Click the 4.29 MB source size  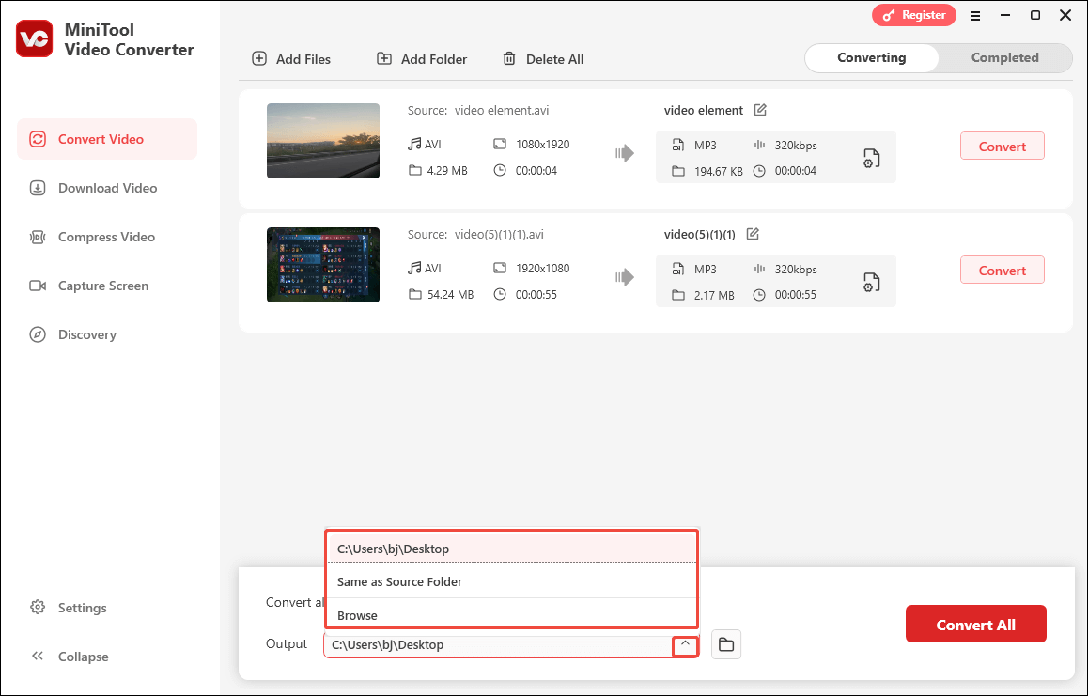[447, 170]
